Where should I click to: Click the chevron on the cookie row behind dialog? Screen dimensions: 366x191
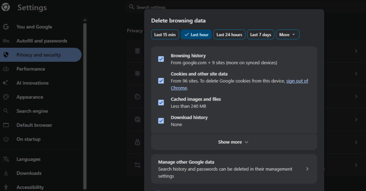point(356,96)
